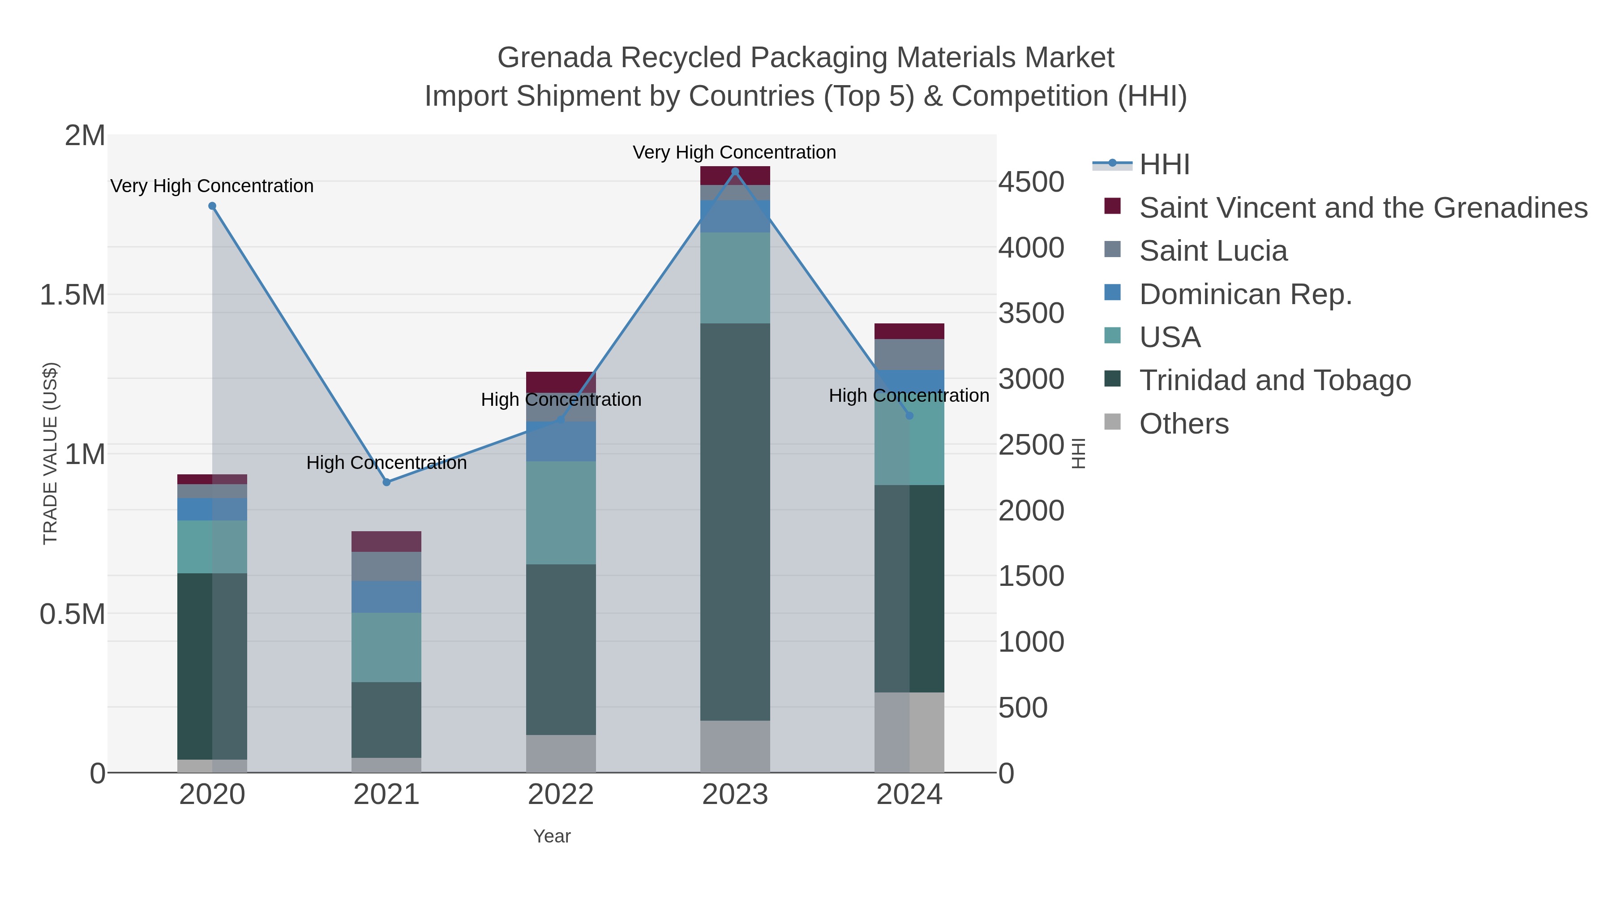
Task: Click the 1M left-axis tick label
Action: 85,455
